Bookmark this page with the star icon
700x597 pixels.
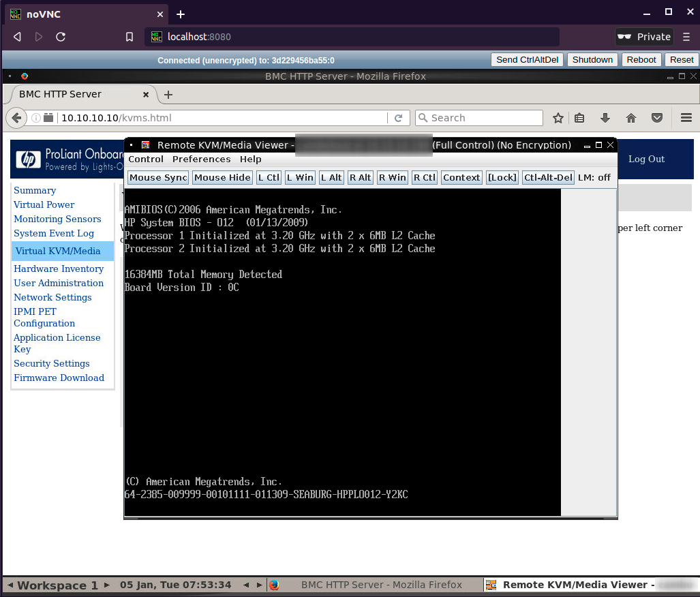558,118
